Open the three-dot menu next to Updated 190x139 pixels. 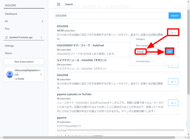41,38
